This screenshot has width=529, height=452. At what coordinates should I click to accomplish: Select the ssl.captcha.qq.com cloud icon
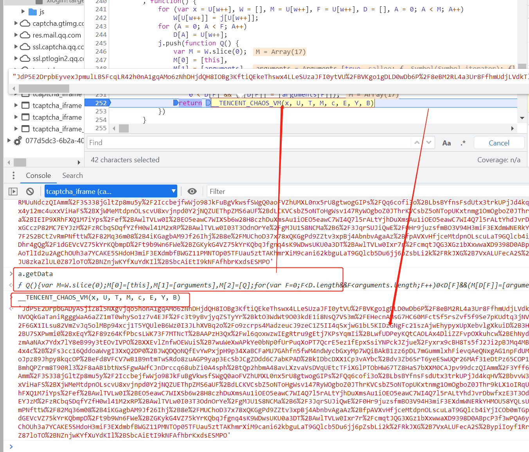tap(25, 47)
